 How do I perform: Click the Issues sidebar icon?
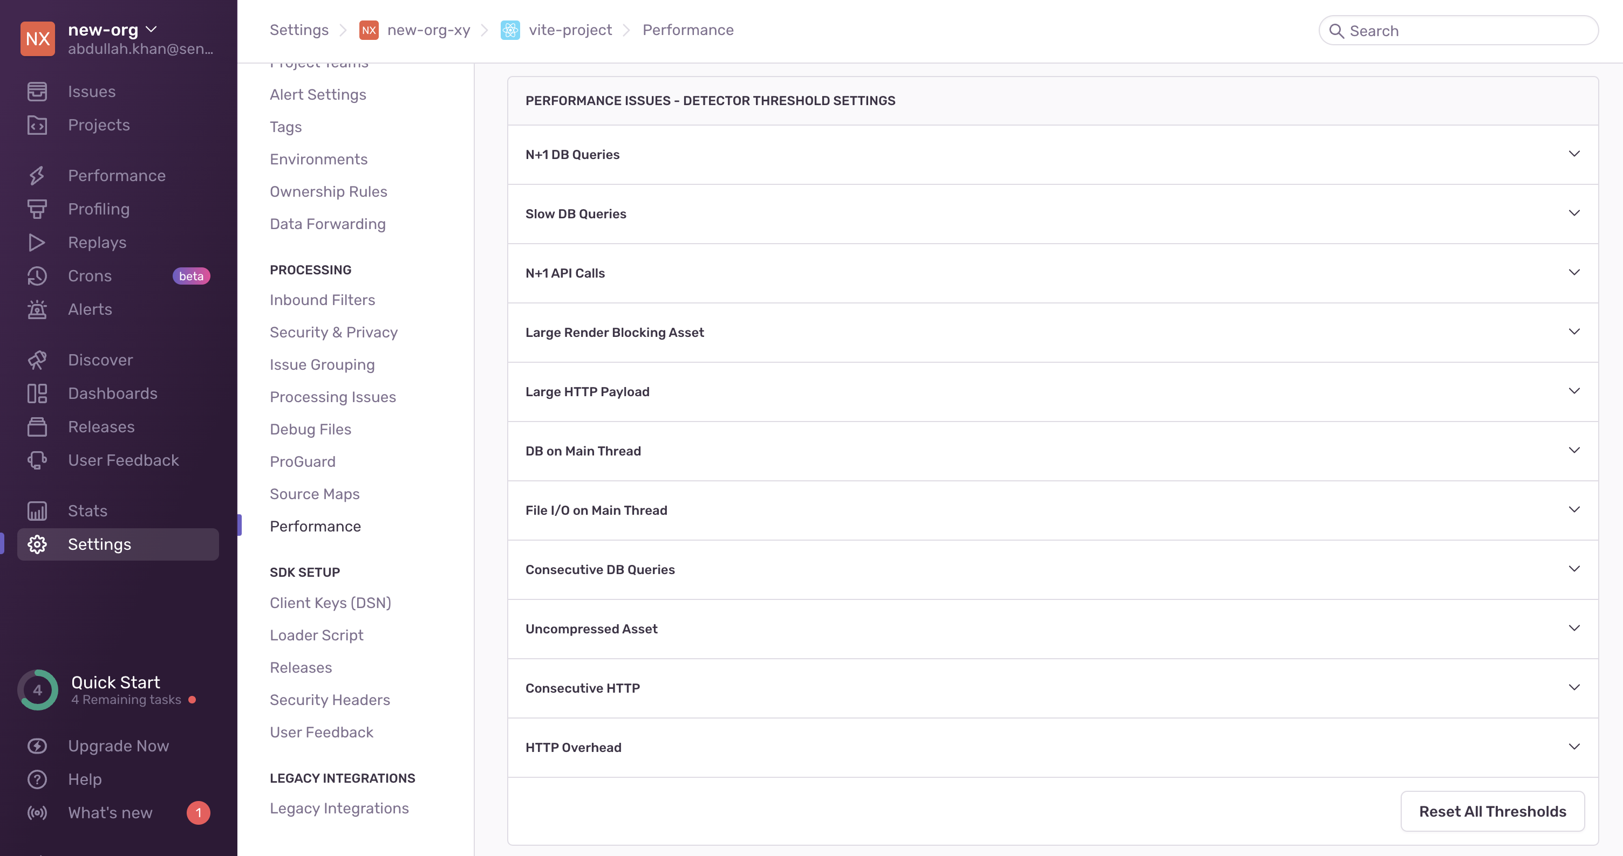click(37, 91)
